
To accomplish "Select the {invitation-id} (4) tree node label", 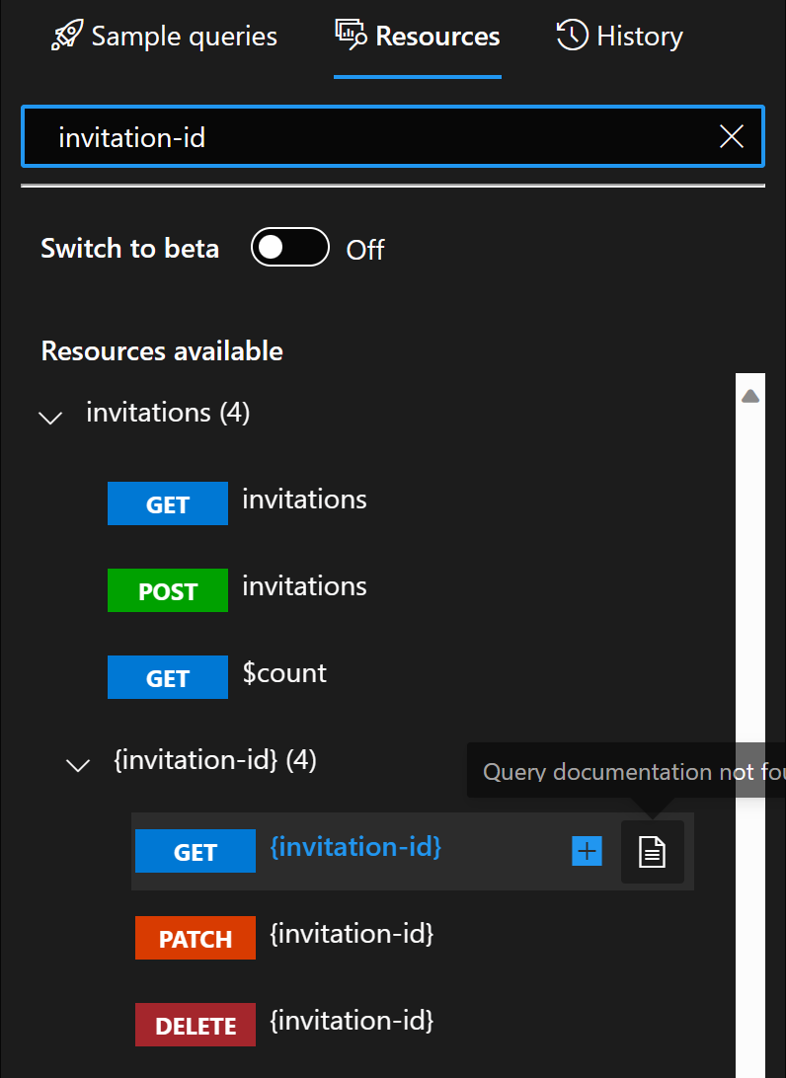I will 214,760.
